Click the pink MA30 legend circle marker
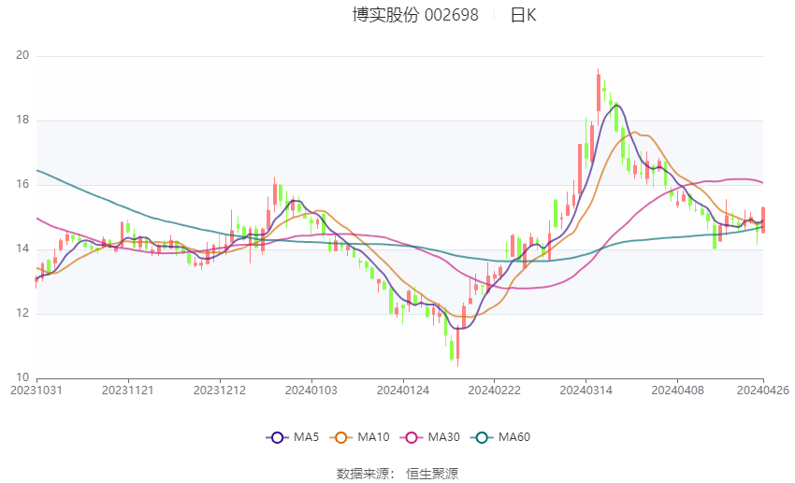The width and height of the screenshot is (795, 483). click(410, 437)
